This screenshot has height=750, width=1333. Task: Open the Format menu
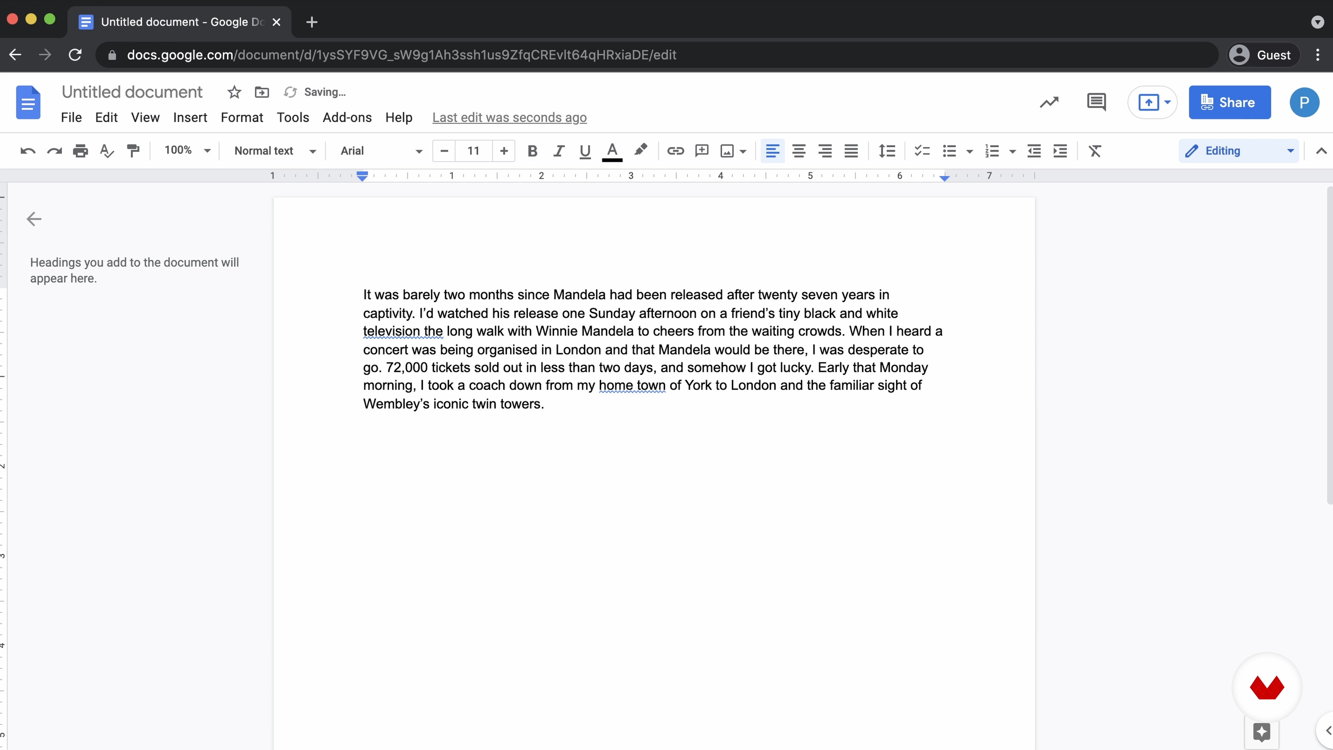(x=242, y=117)
